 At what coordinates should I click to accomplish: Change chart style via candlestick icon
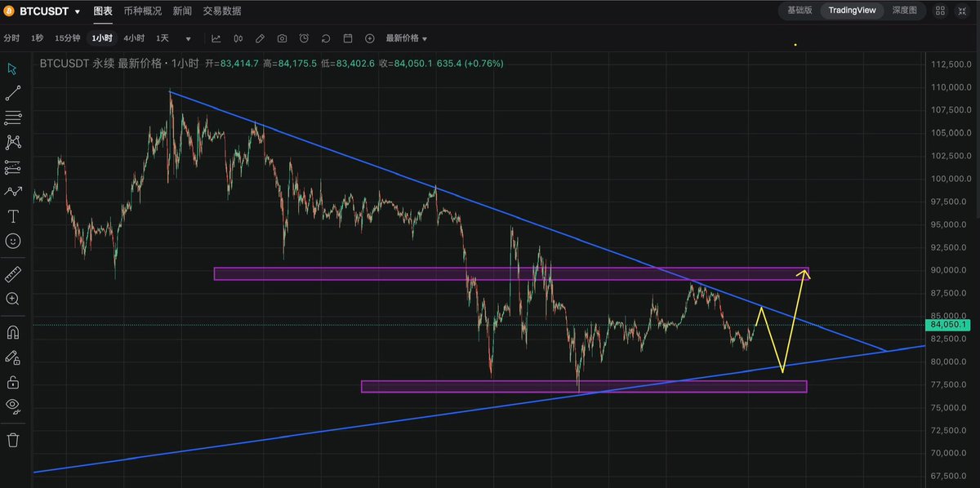click(238, 38)
